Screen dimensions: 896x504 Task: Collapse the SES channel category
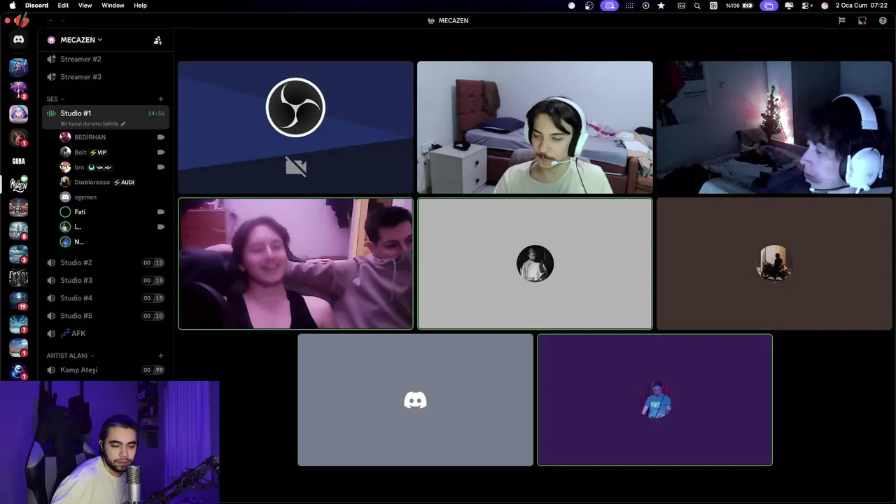55,99
